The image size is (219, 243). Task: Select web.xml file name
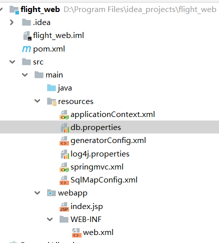click(x=98, y=232)
